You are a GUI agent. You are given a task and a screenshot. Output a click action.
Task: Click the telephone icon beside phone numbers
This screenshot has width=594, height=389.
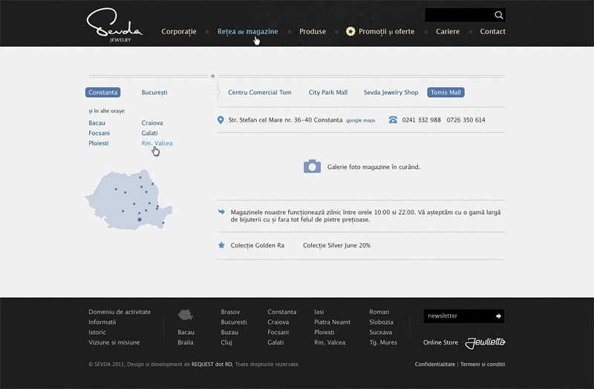[x=393, y=120]
